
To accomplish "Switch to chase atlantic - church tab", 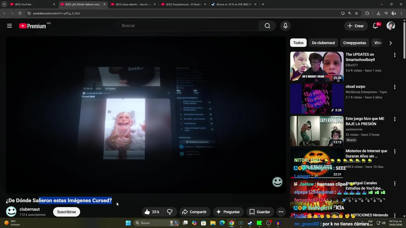I will 134,4.
